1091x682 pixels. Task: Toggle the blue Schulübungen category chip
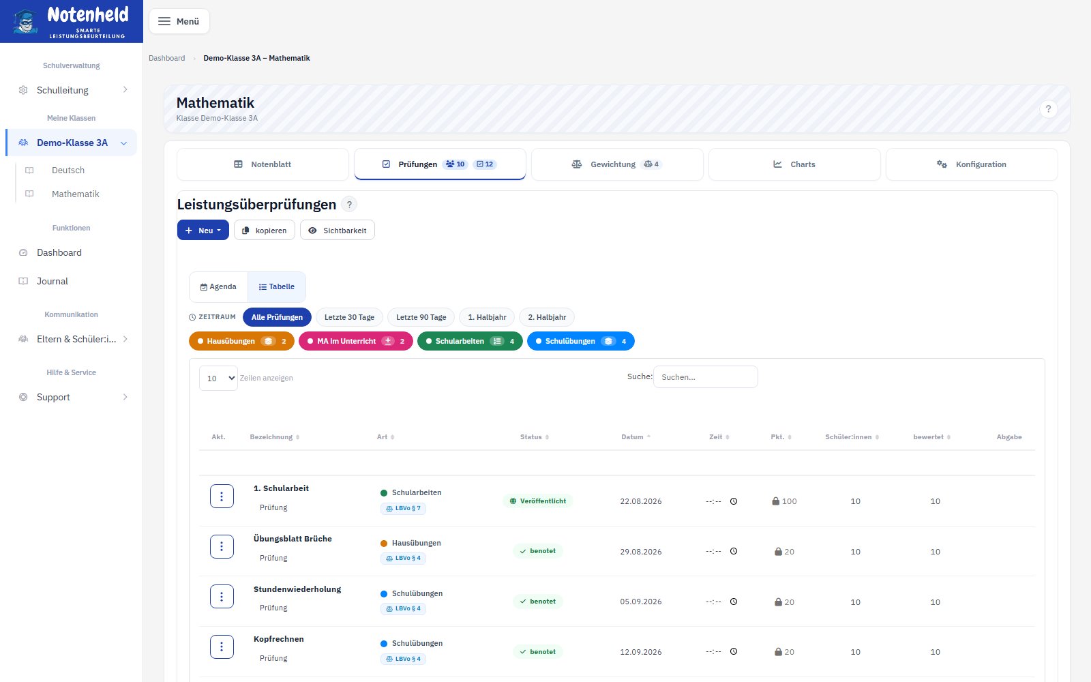pos(581,341)
